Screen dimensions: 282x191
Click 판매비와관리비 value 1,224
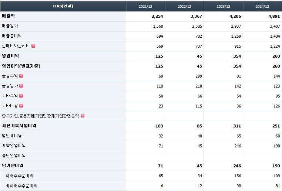point(275,46)
